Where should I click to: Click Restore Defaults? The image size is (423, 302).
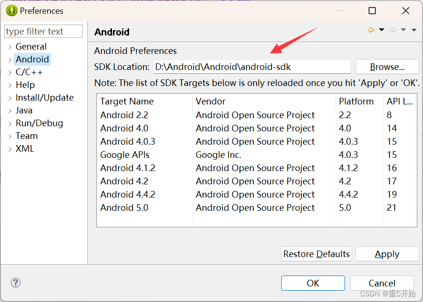(316, 254)
